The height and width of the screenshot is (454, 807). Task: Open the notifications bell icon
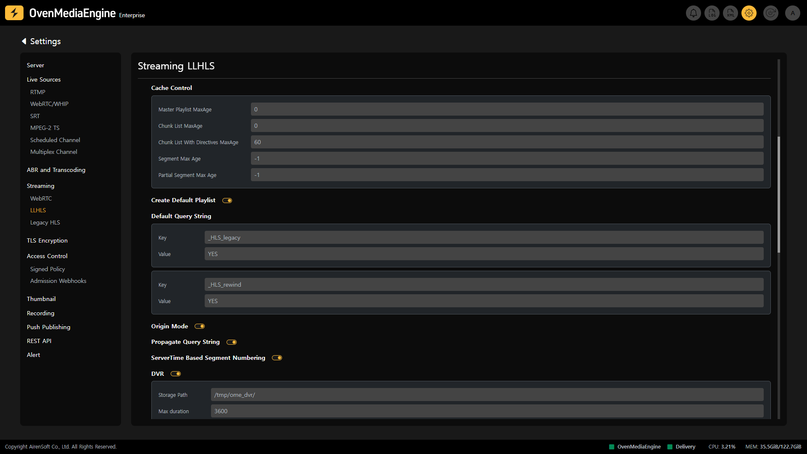[694, 13]
